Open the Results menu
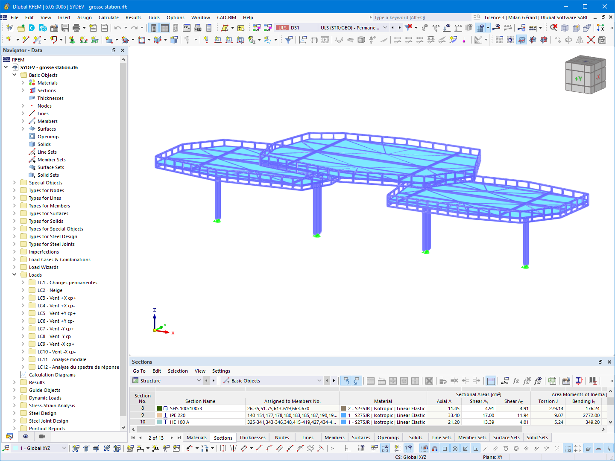Image resolution: width=615 pixels, height=461 pixels. tap(133, 18)
